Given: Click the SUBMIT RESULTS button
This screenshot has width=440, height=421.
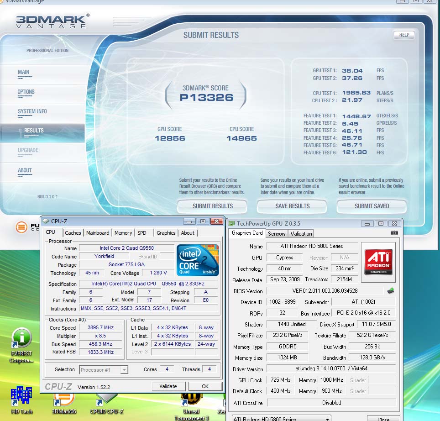Looking at the screenshot, I should pos(212,206).
